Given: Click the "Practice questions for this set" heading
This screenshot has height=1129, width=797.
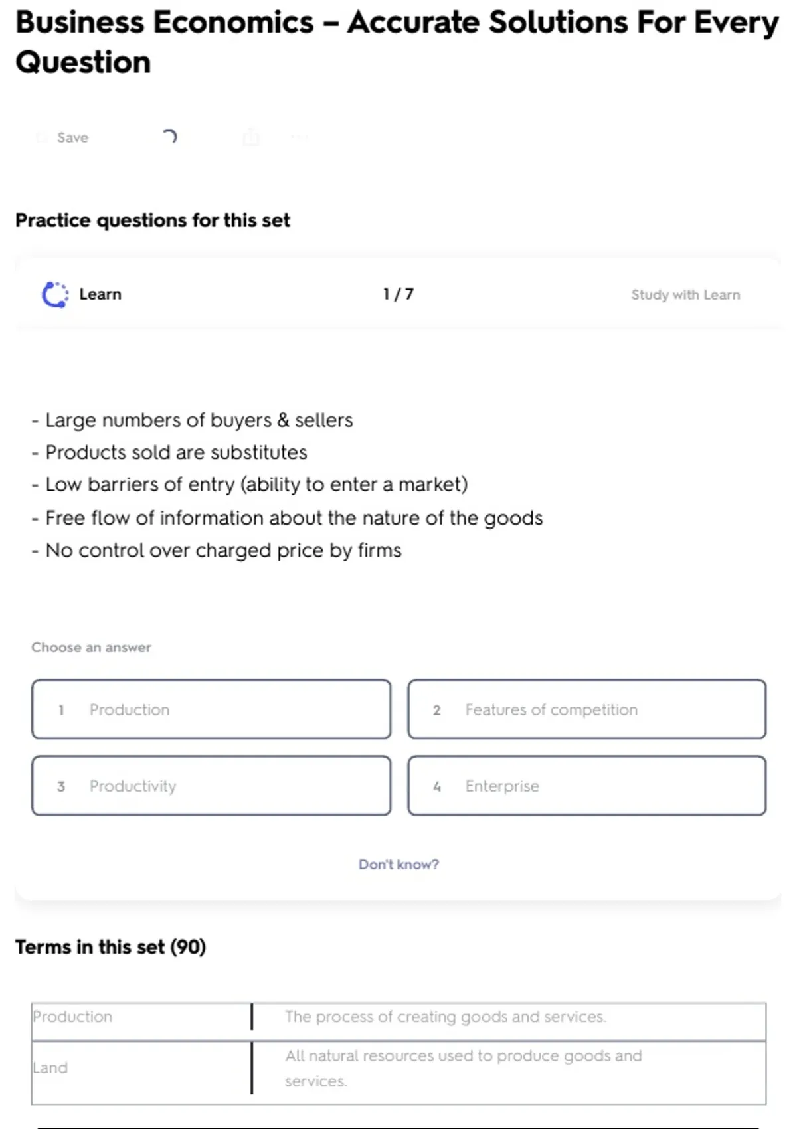Looking at the screenshot, I should (153, 220).
